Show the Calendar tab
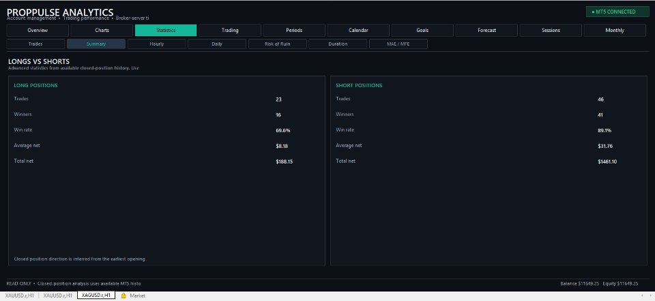Image resolution: width=655 pixels, height=301 pixels. (x=358, y=31)
